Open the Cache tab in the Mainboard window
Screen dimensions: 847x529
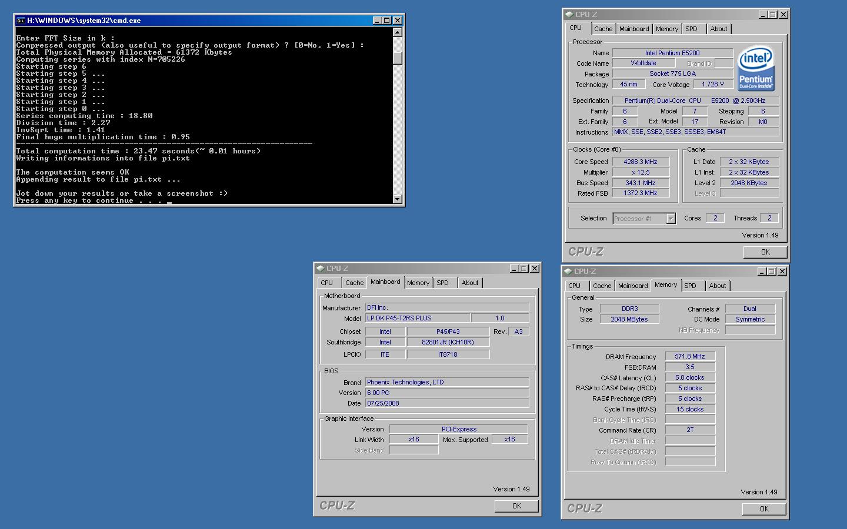click(355, 283)
